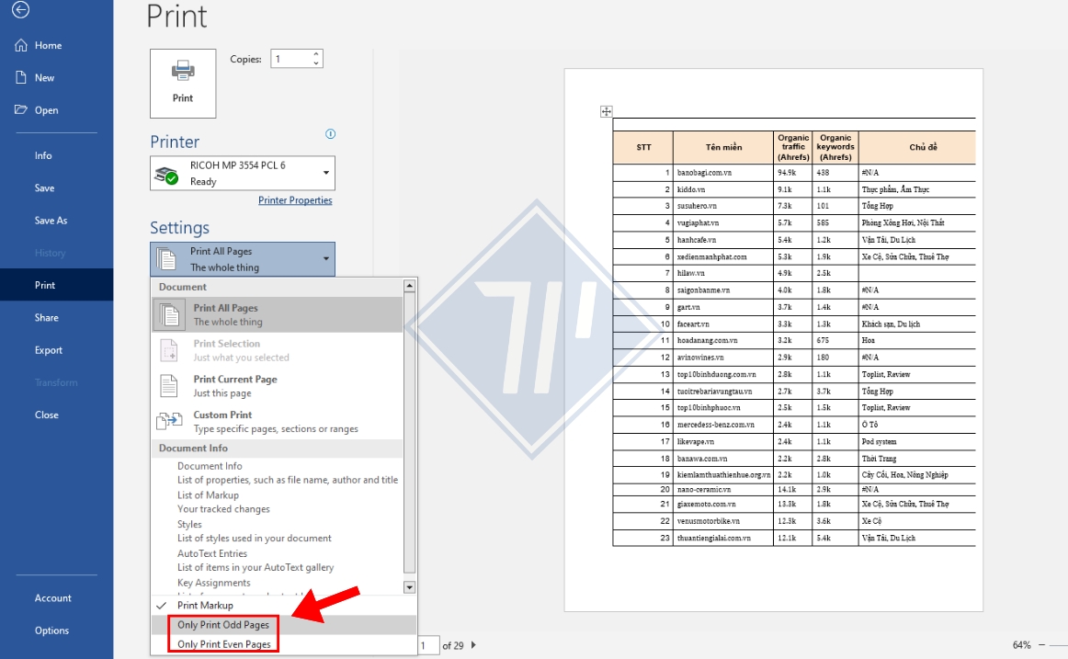The image size is (1068, 659).
Task: Open the Export menu item
Action: (x=49, y=350)
